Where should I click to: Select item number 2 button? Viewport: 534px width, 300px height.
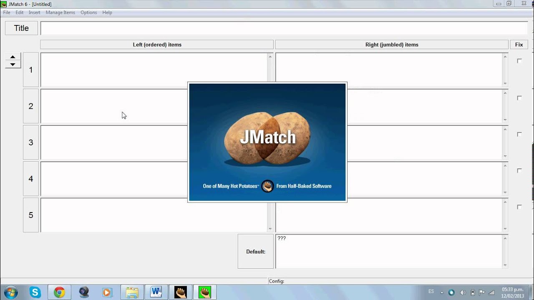click(31, 106)
